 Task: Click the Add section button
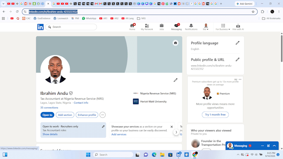tap(65, 115)
